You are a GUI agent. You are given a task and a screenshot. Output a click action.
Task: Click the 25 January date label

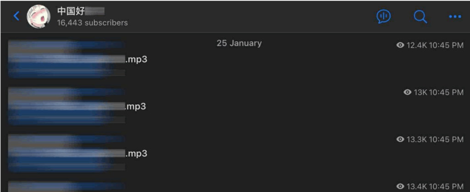point(239,43)
